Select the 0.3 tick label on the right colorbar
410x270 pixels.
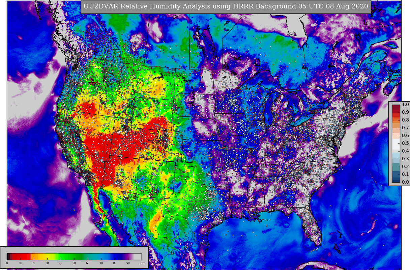click(405, 159)
